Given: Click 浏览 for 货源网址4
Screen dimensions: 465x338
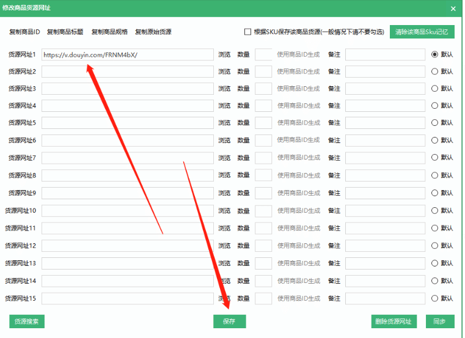Looking at the screenshot, I should [224, 106].
